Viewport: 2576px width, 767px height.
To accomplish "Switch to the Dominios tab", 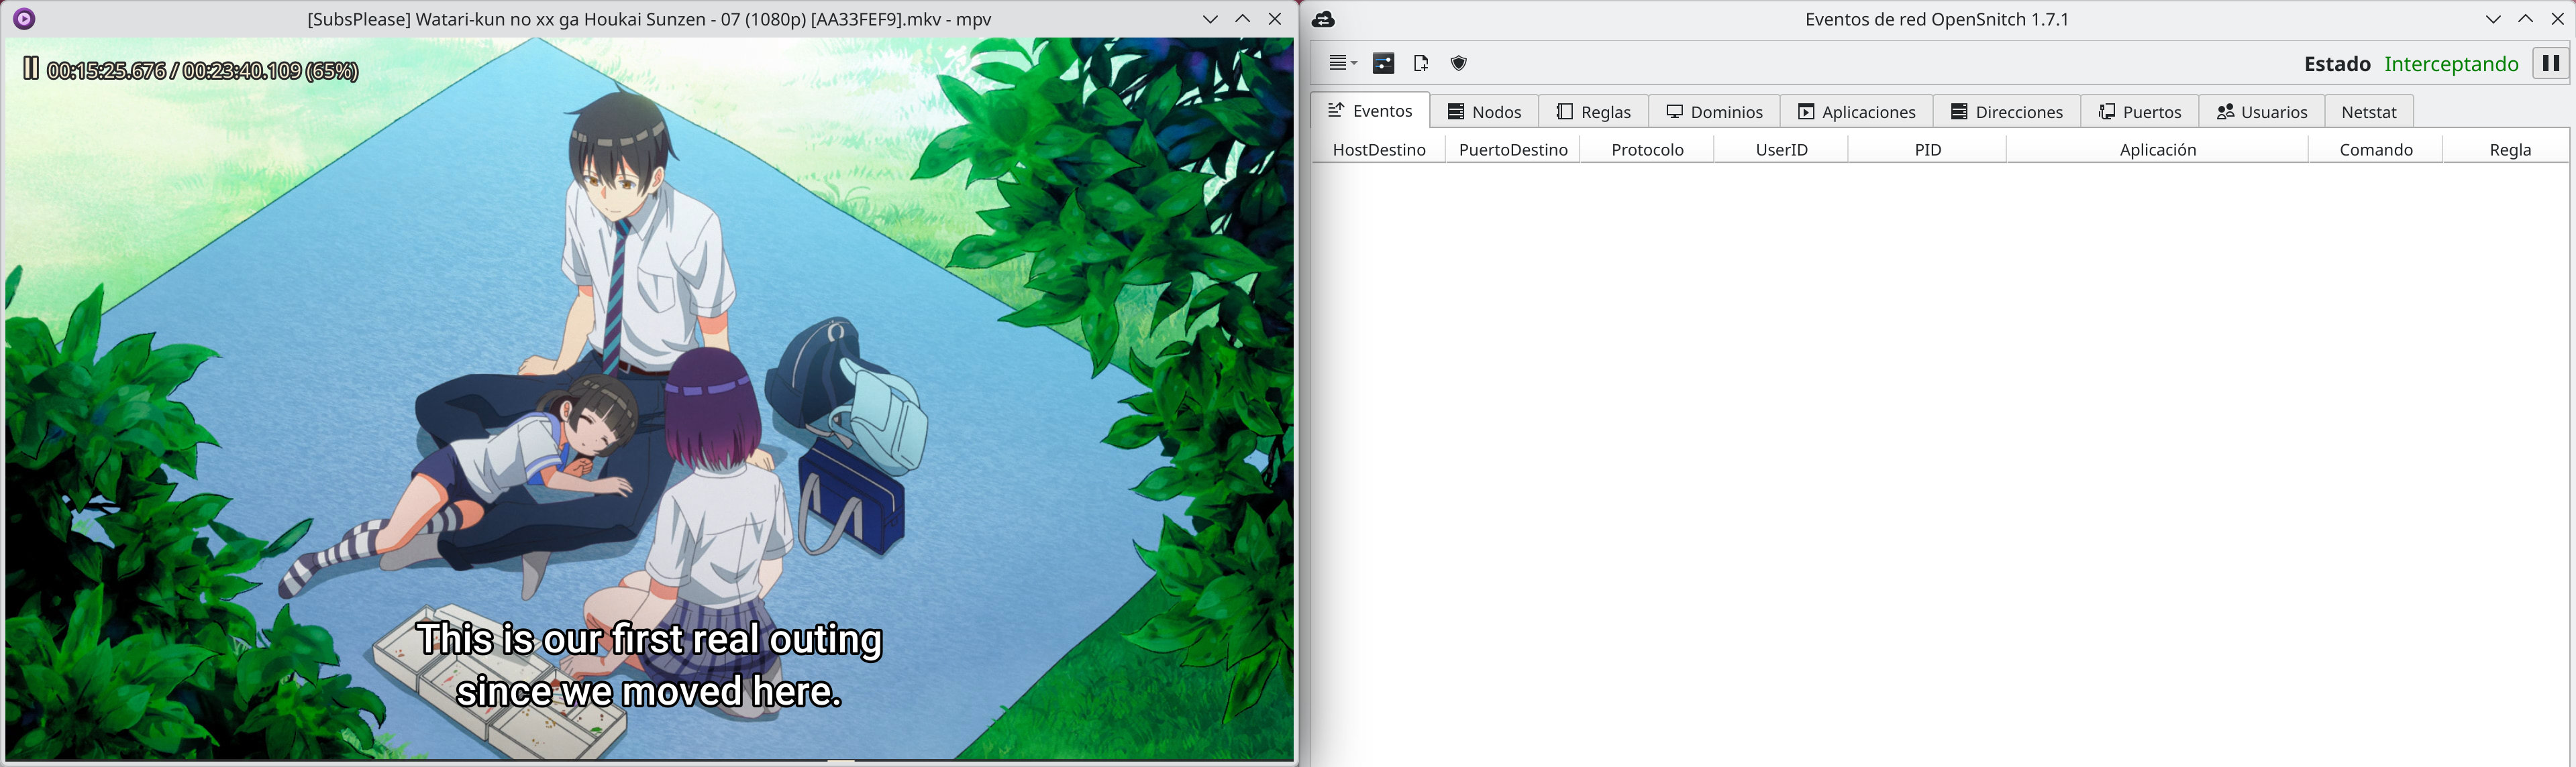I will coord(1714,112).
